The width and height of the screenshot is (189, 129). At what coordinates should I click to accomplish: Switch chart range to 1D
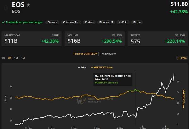[3, 58]
